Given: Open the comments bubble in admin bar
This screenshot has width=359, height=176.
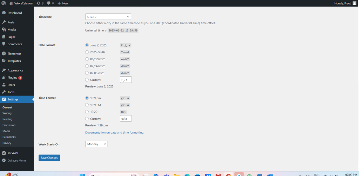Looking at the screenshot, I should tap(50, 3).
